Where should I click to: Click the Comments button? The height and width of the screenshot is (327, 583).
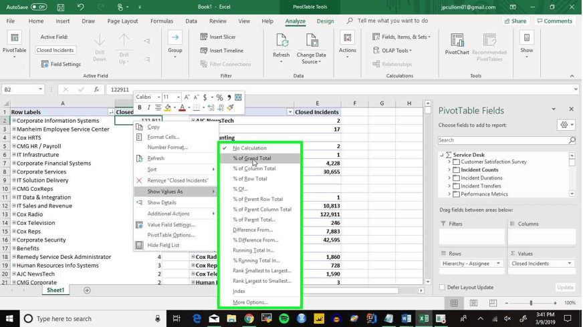coord(555,21)
